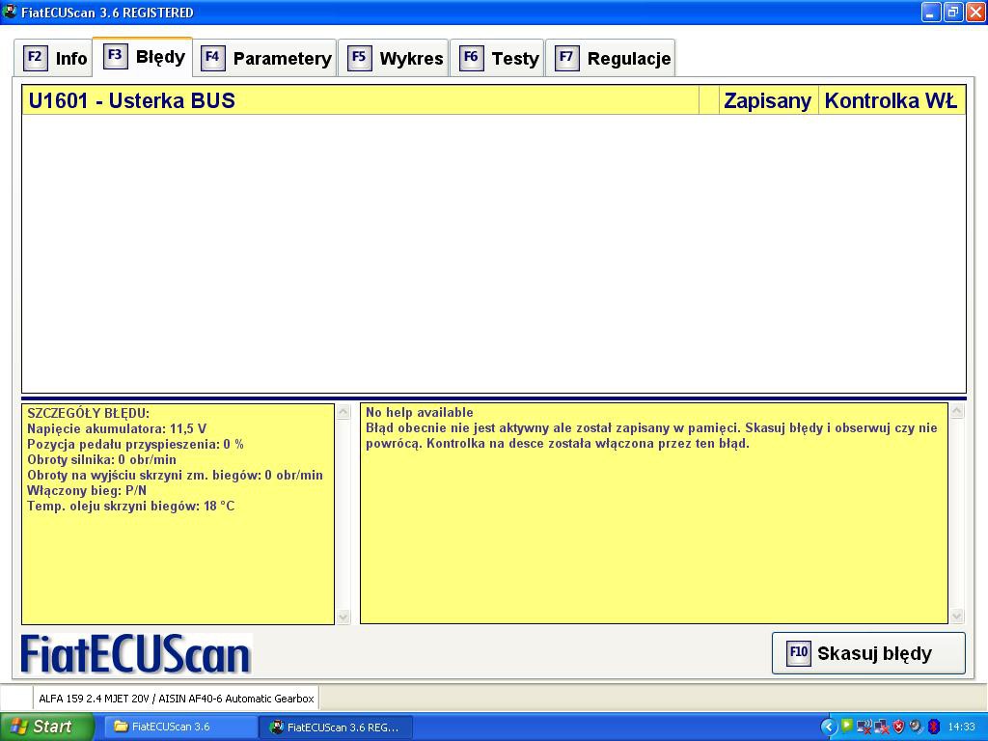988x741 pixels.
Task: Expand hidden system tray icons
Action: (x=829, y=727)
